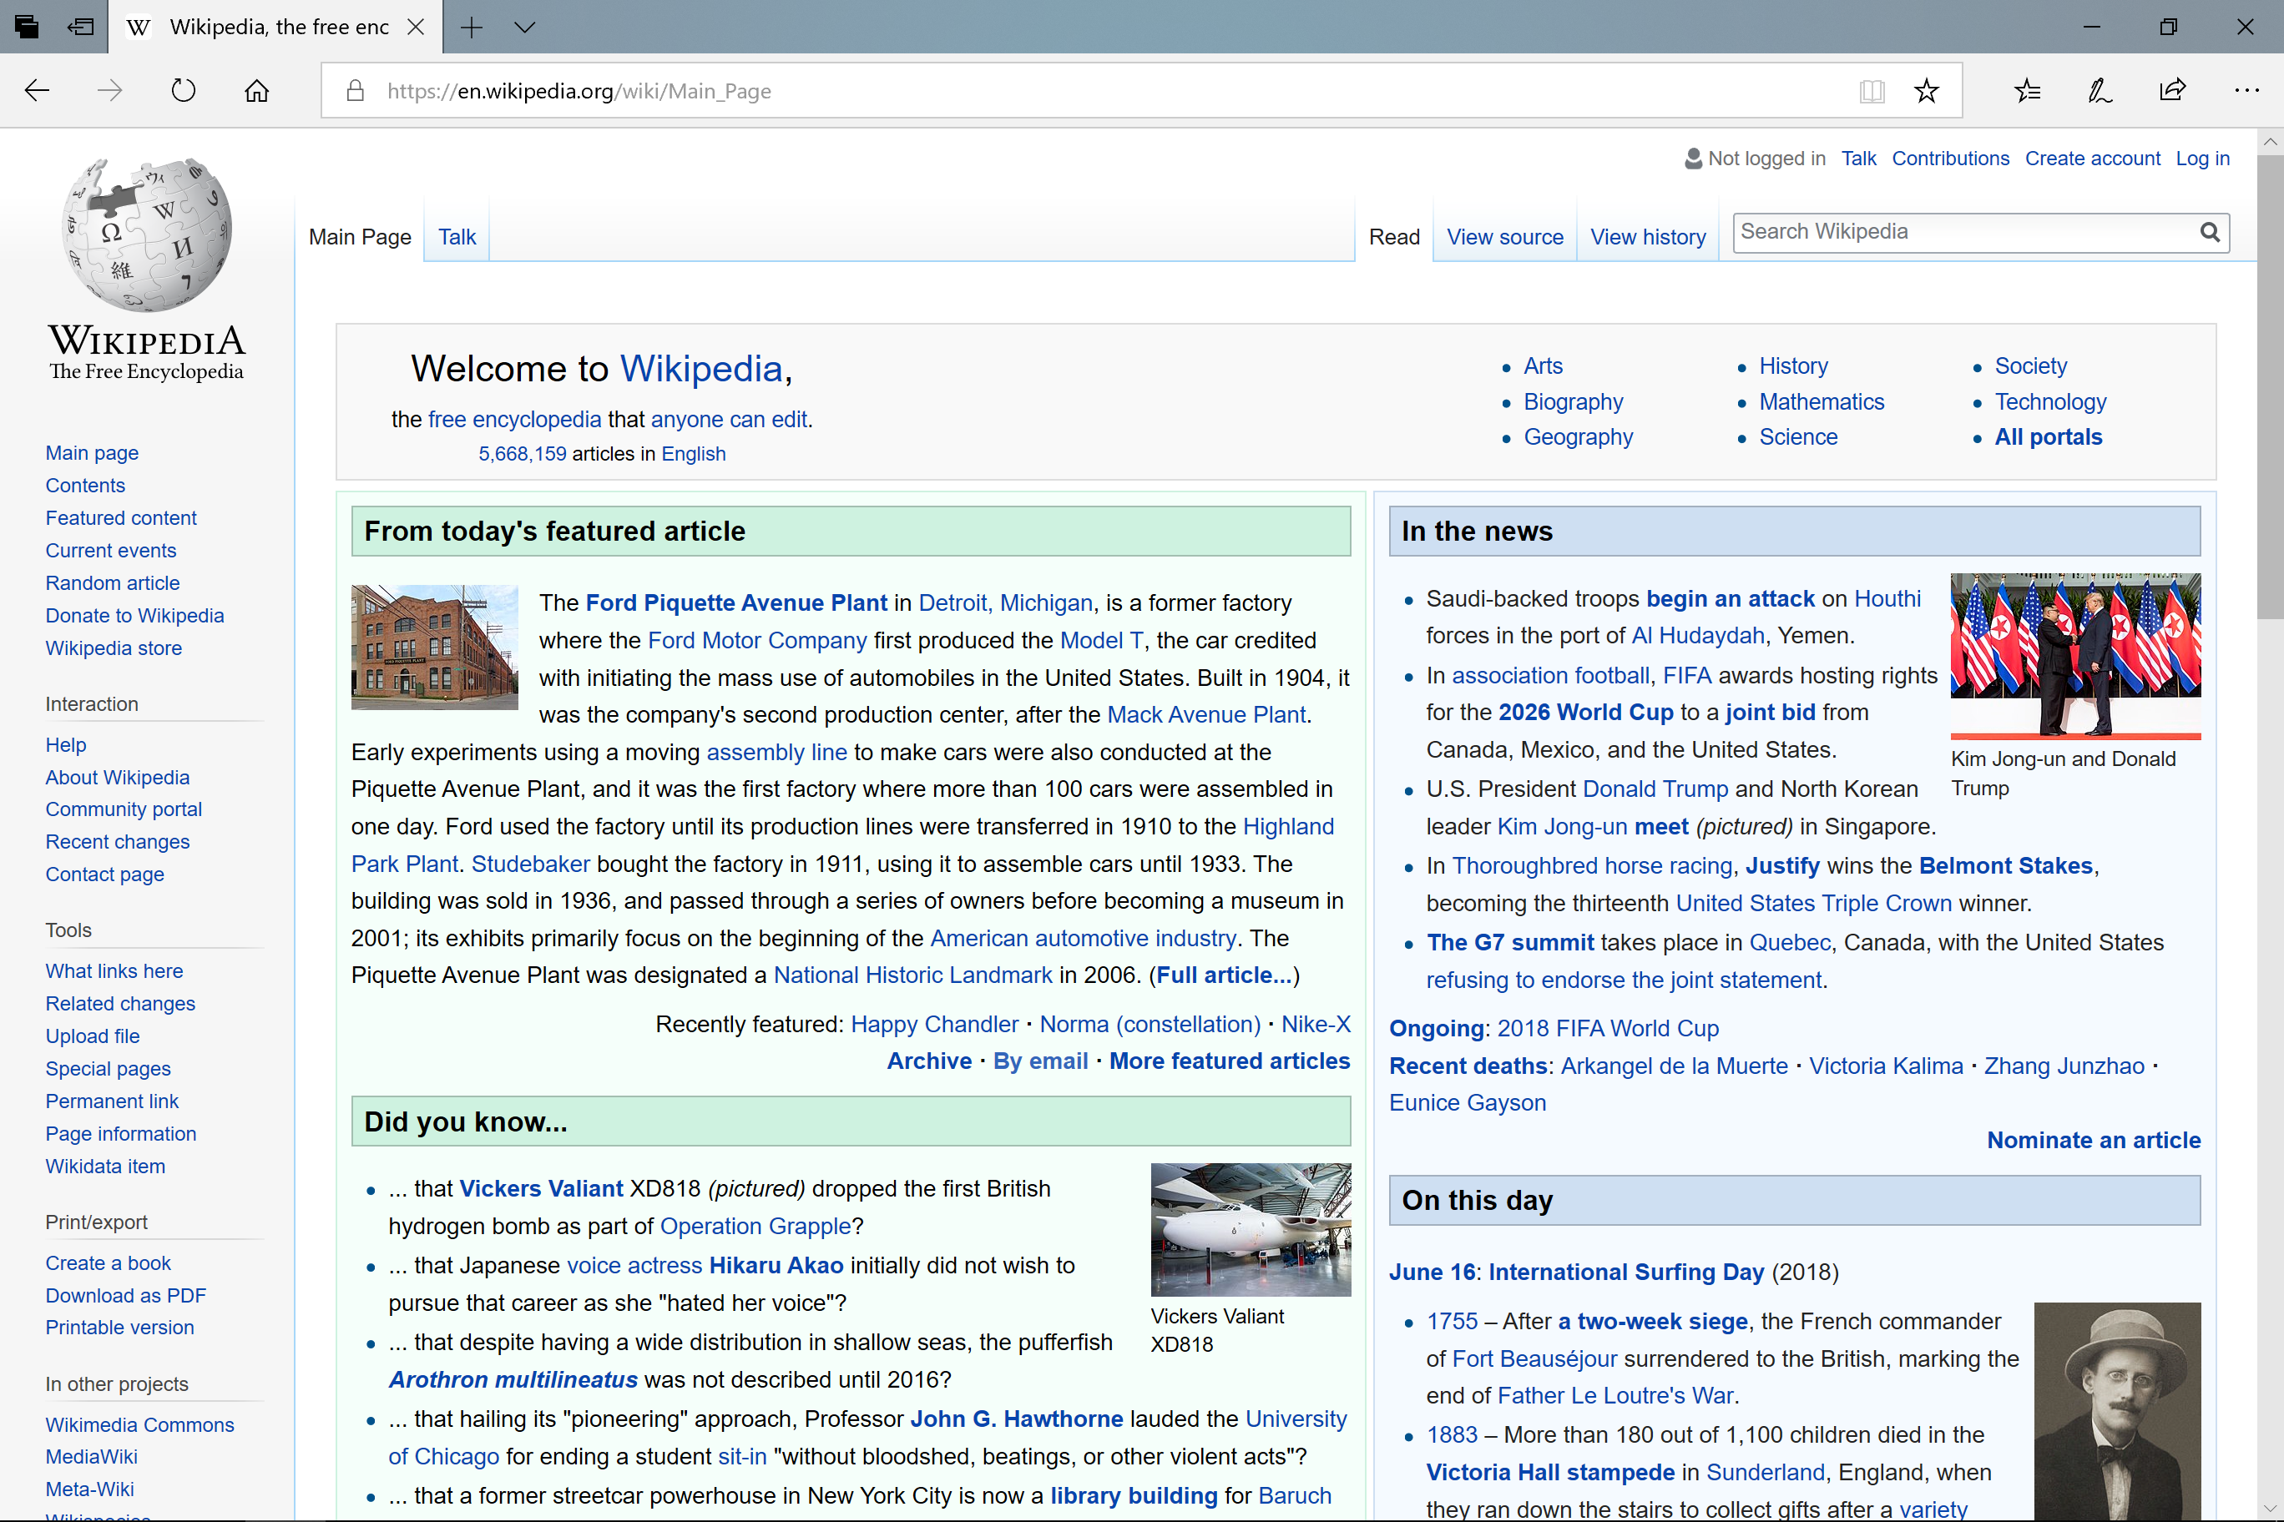Click the vertical page scrollbar thumb
Viewport: 2284px width, 1522px height.
pos(2270,388)
